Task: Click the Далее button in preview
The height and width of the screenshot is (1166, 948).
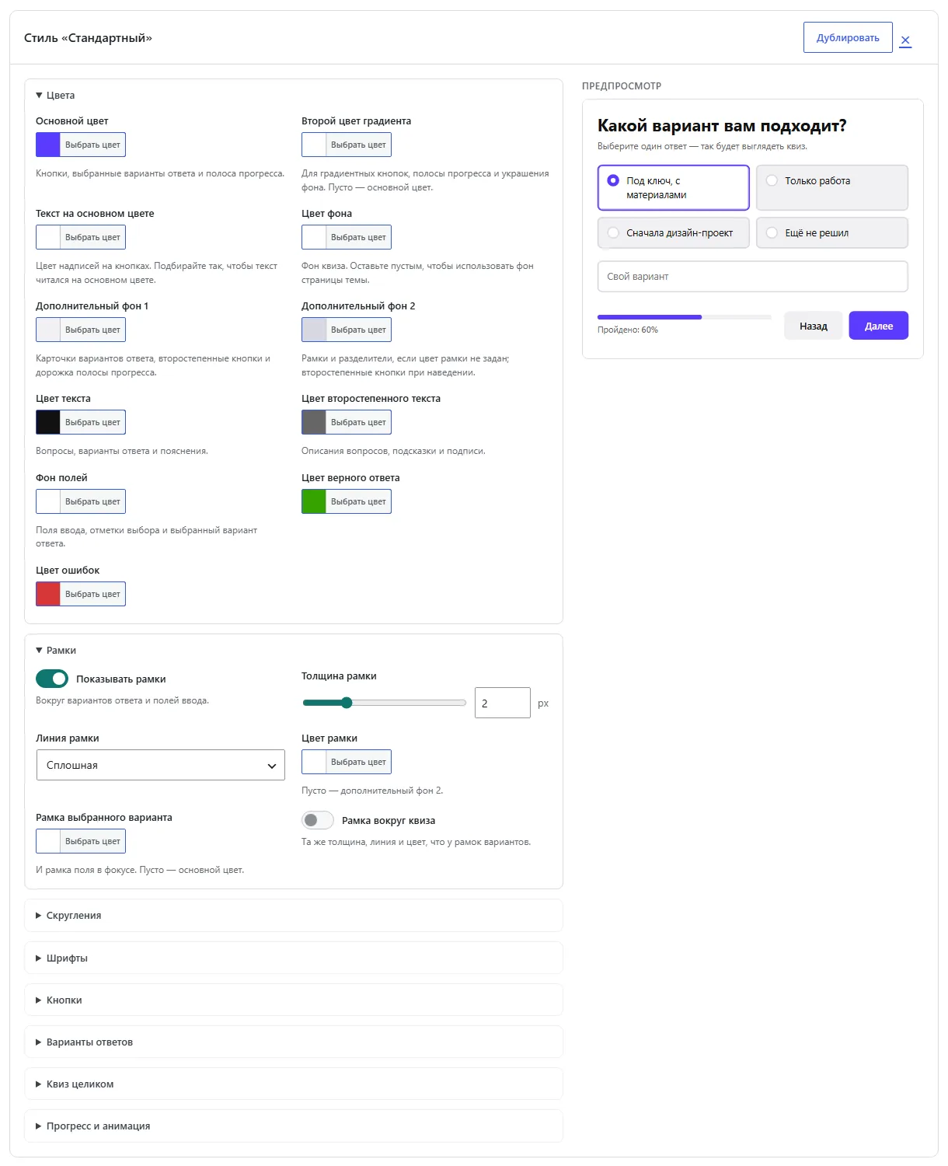Action: point(879,326)
